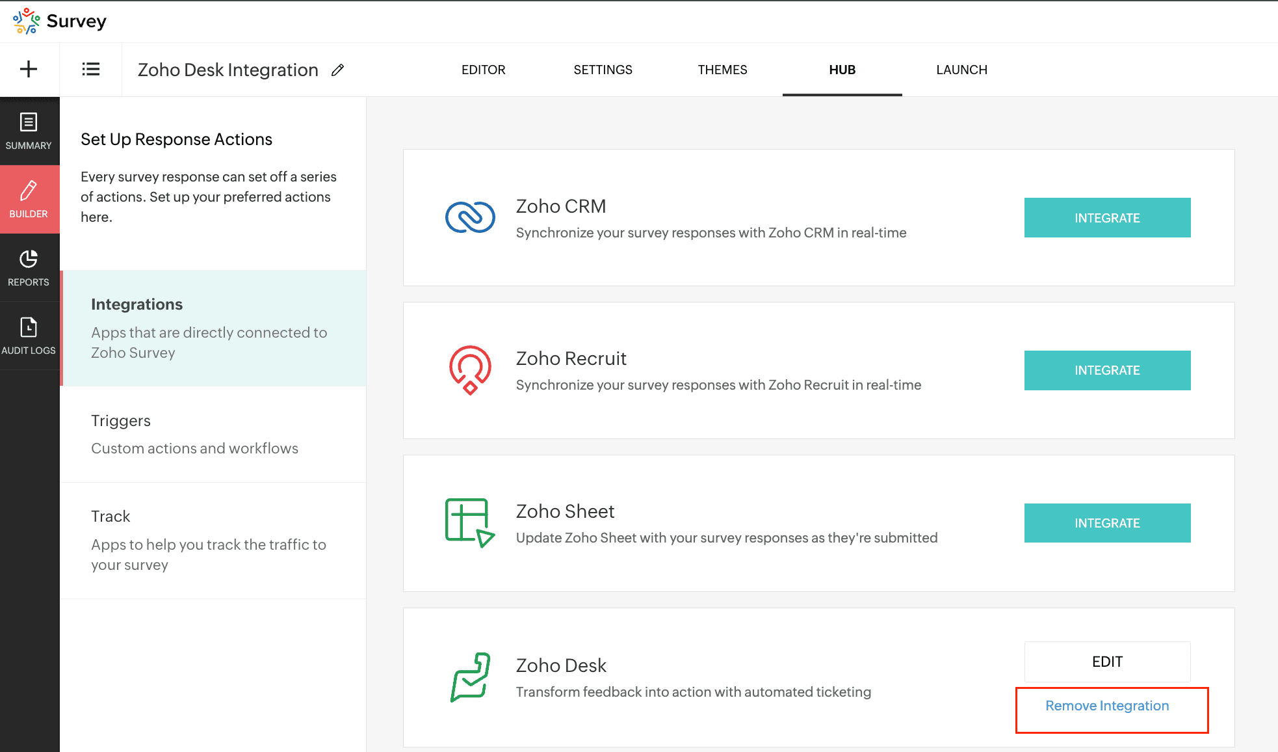Open the Summary sidebar icon
Viewport: 1278px width, 752px height.
29,131
